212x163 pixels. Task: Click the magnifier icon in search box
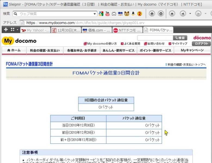click(15, 14)
